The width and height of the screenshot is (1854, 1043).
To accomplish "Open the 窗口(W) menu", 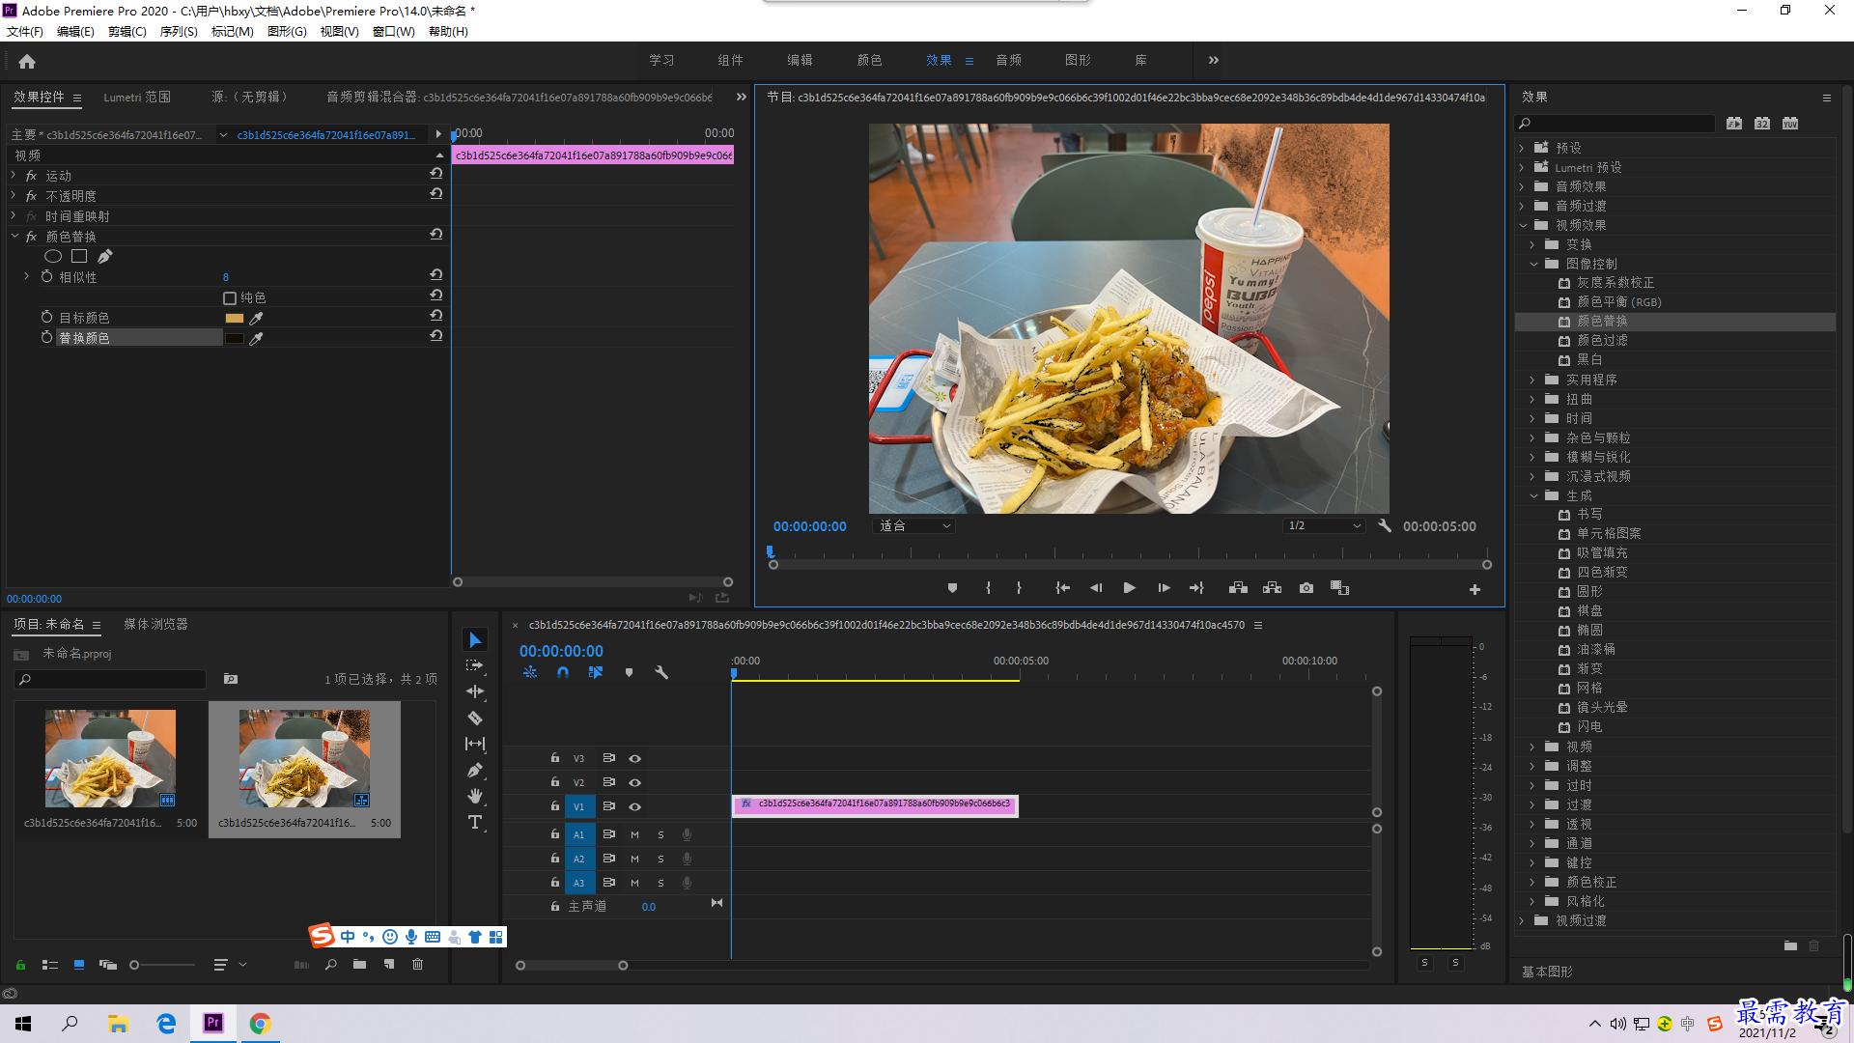I will [x=394, y=31].
